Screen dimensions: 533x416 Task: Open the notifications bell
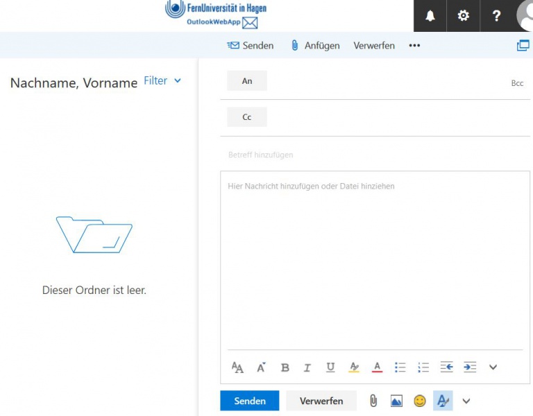[430, 16]
